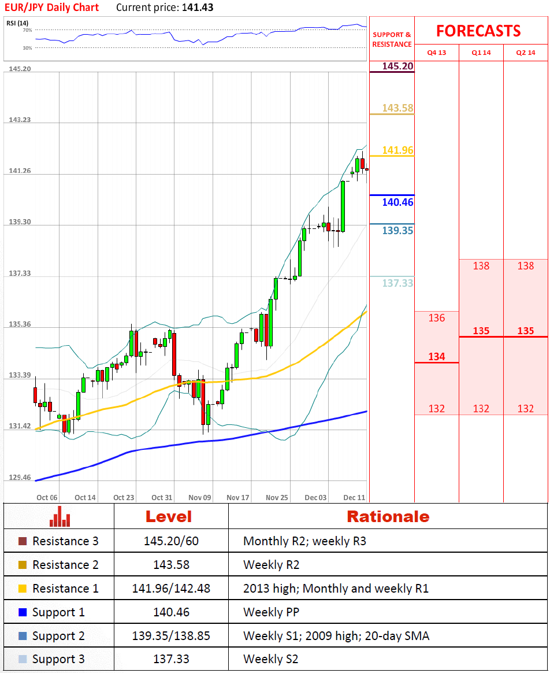Click the Nov 25 date axis label
This screenshot has height=673, width=550.
tap(277, 497)
